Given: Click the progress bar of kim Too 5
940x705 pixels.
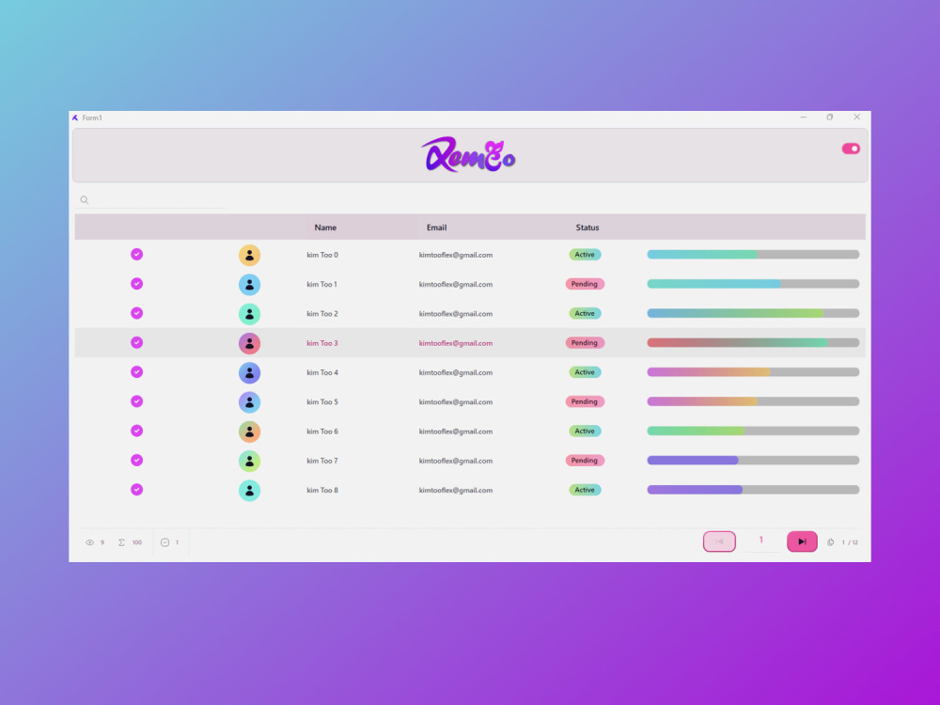Looking at the screenshot, I should point(753,401).
